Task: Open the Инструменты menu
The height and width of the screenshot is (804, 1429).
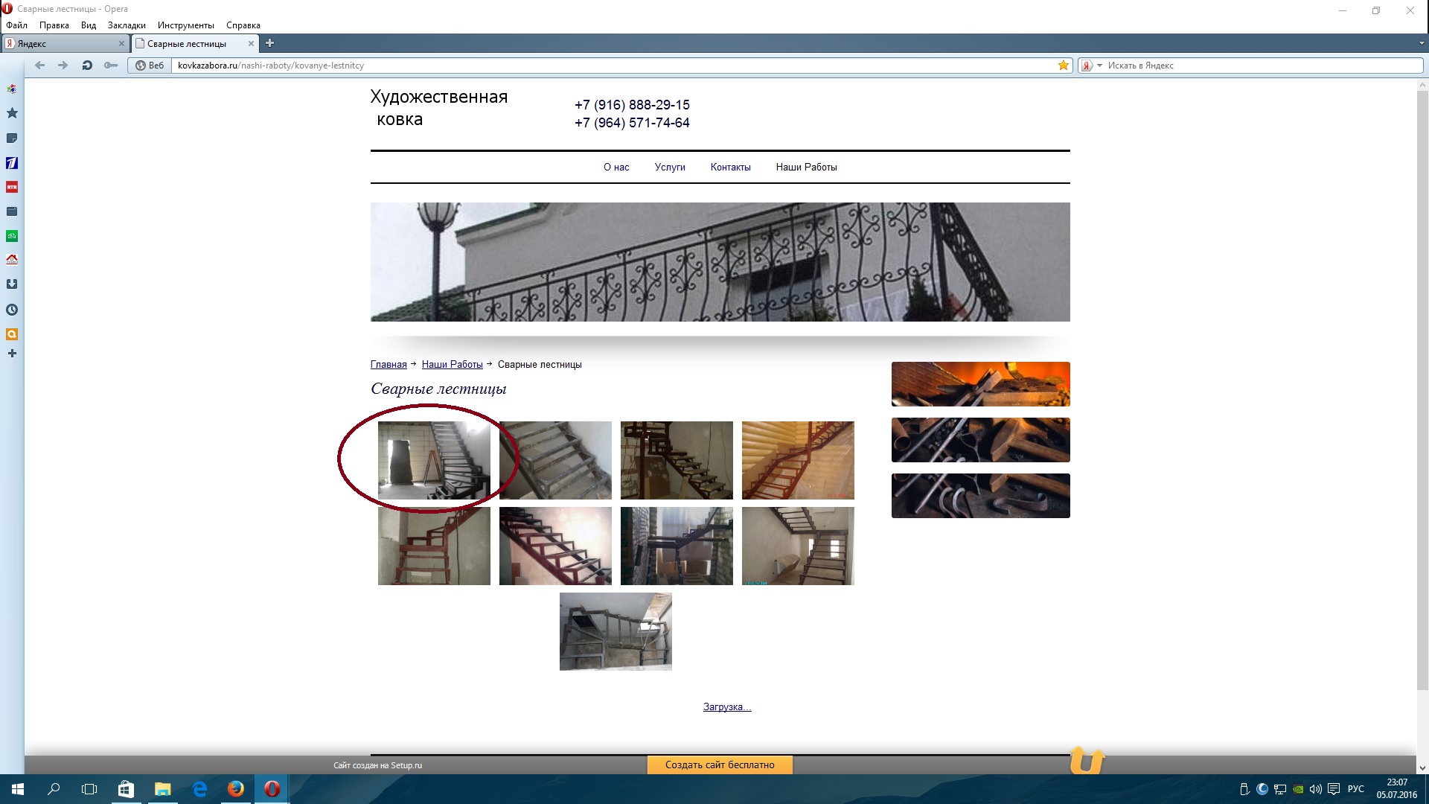Action: [x=186, y=25]
